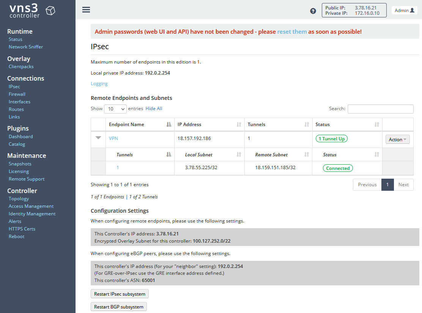Click the VNS3 controller cube logo

[x=50, y=11]
